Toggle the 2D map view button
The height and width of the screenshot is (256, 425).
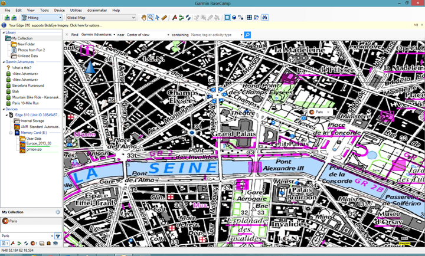(x=227, y=18)
